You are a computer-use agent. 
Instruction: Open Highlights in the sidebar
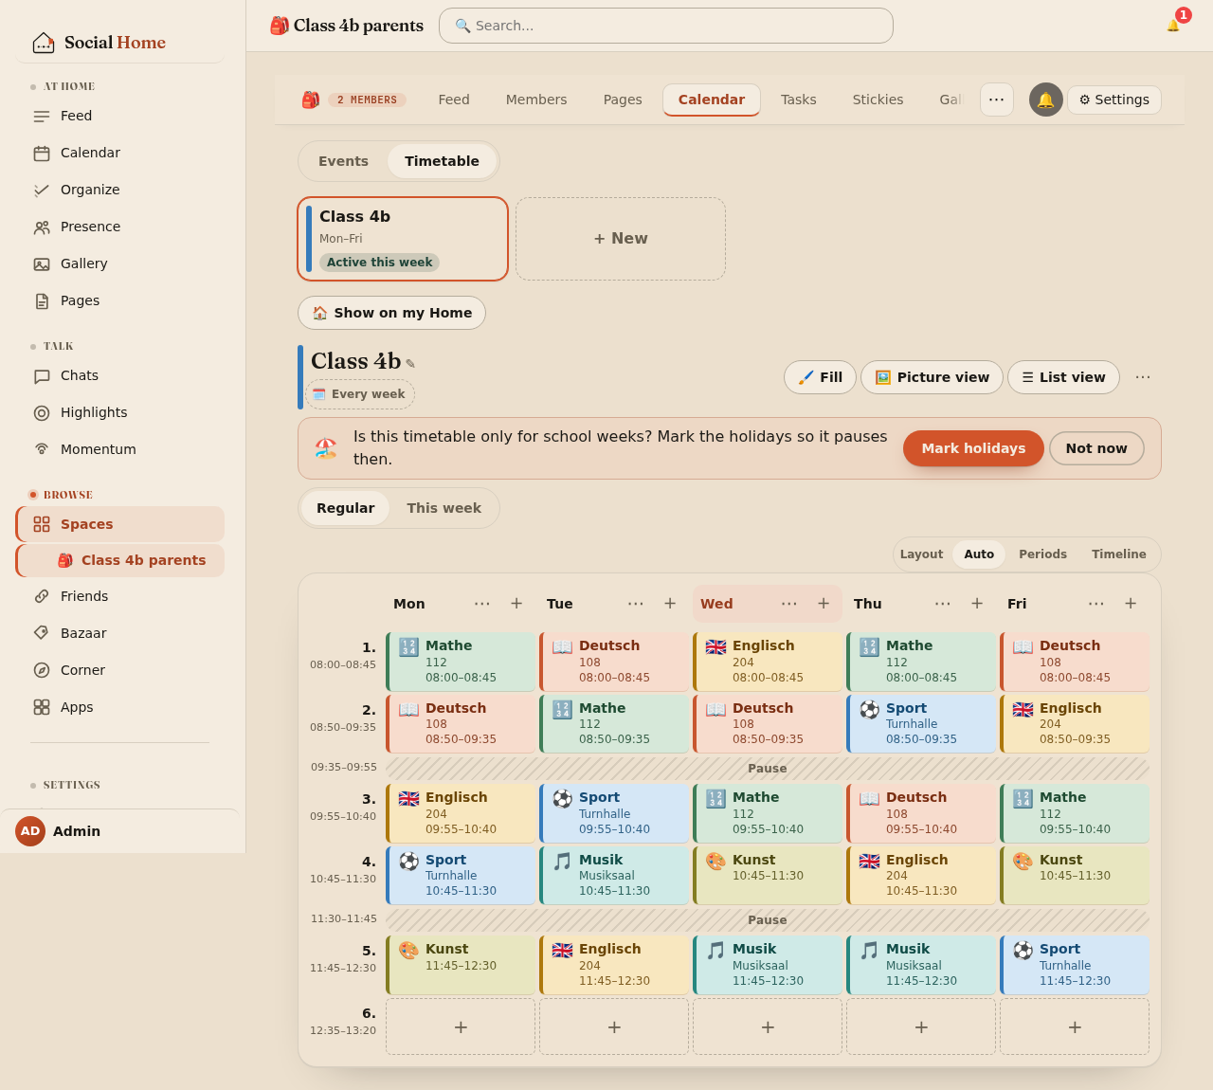coord(119,412)
